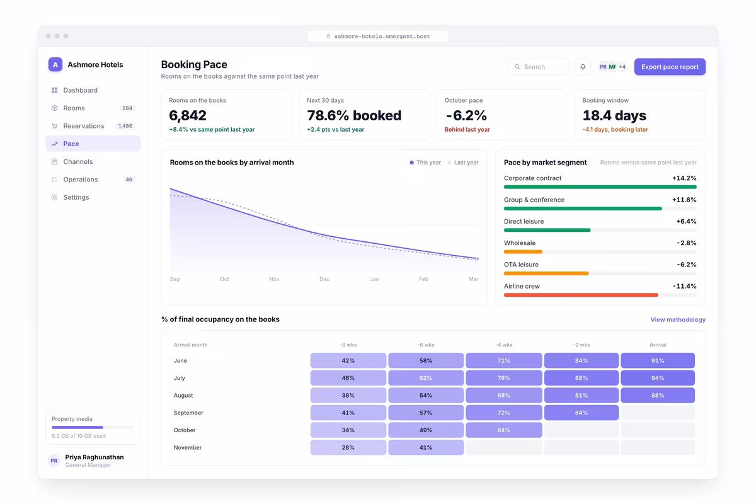
Task: Click the Direct leisure +6.4% value
Action: tap(687, 221)
